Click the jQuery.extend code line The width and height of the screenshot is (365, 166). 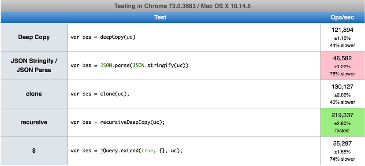tap(127, 151)
